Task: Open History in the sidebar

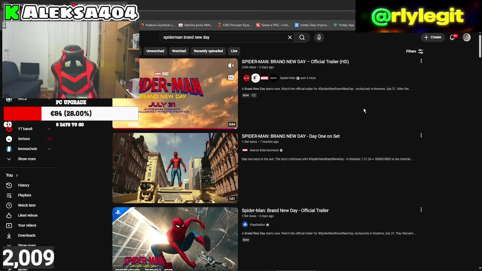Action: [x=23, y=185]
